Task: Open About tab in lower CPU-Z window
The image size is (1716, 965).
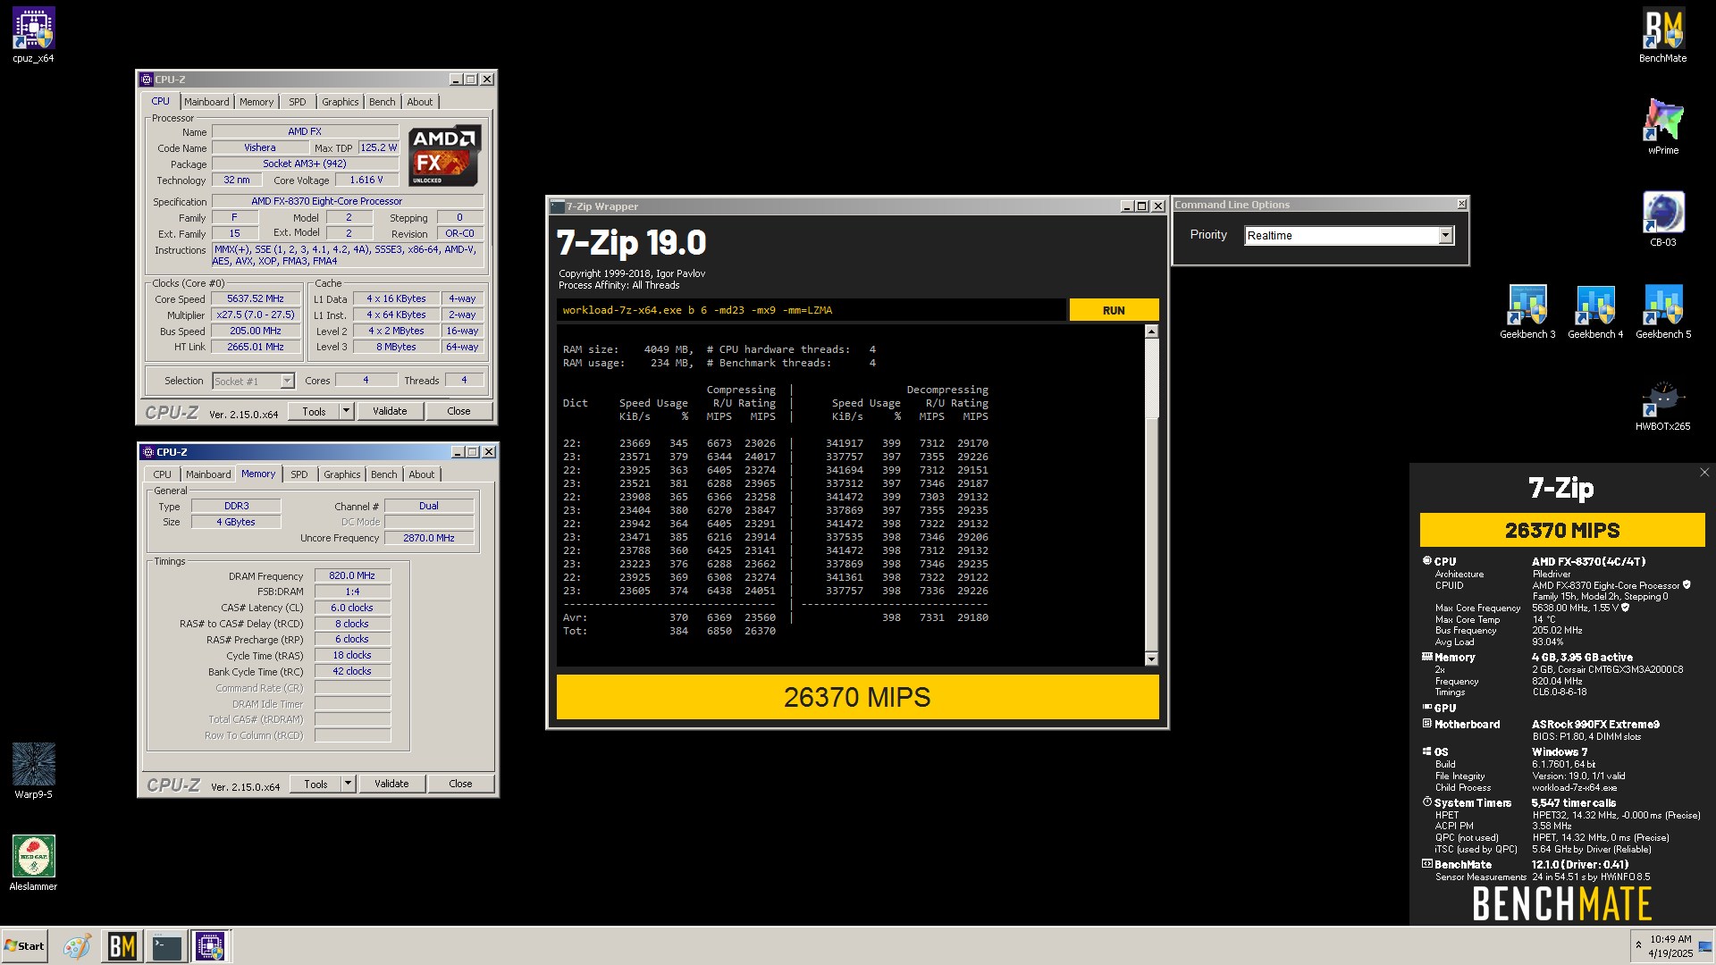Action: pos(422,474)
